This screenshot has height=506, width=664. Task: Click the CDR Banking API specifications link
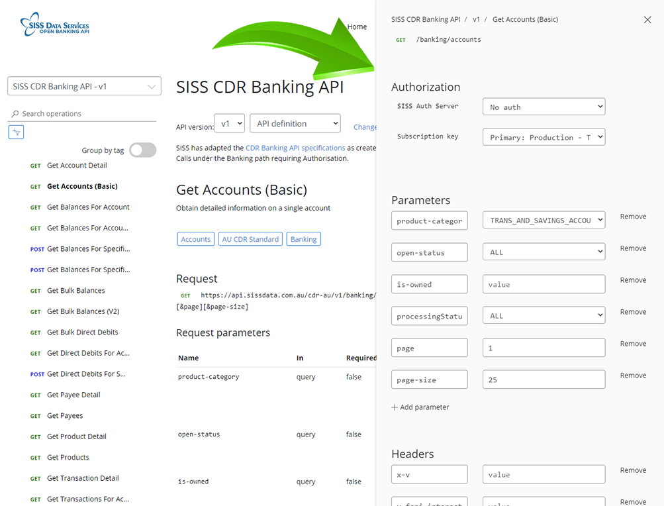pos(295,148)
